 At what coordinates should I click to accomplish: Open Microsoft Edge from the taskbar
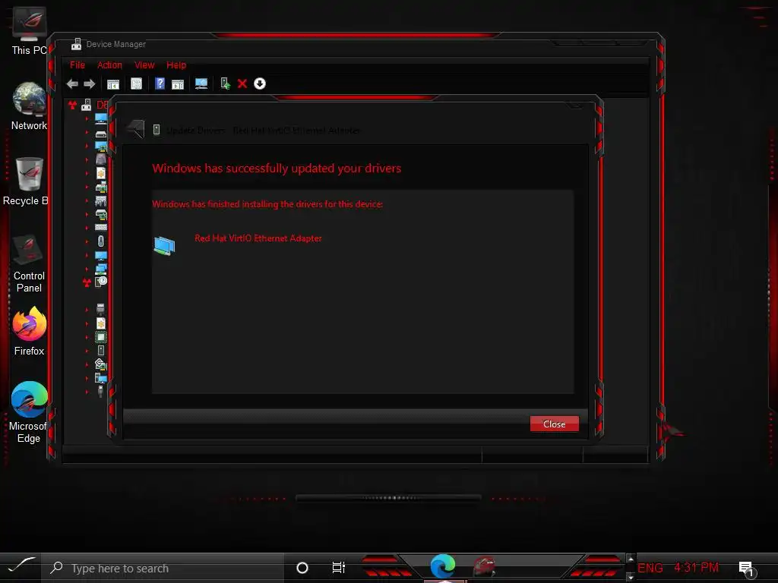pyautogui.click(x=443, y=566)
